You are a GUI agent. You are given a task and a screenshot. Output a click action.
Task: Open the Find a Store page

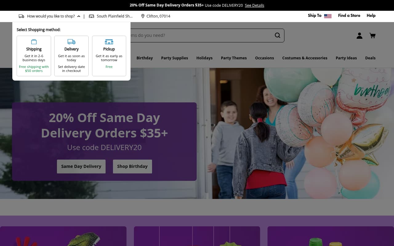pyautogui.click(x=349, y=15)
